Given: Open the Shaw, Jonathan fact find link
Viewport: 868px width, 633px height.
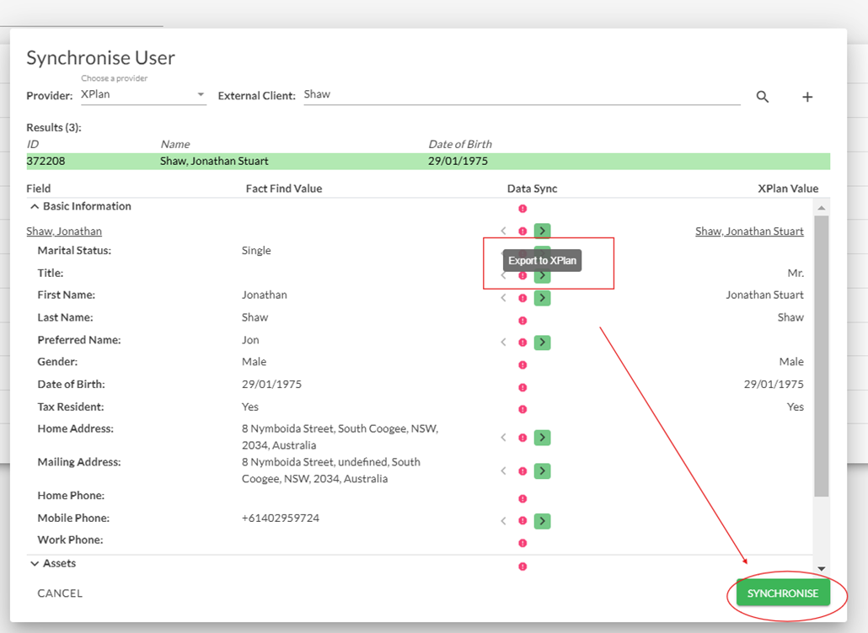Looking at the screenshot, I should [x=64, y=231].
